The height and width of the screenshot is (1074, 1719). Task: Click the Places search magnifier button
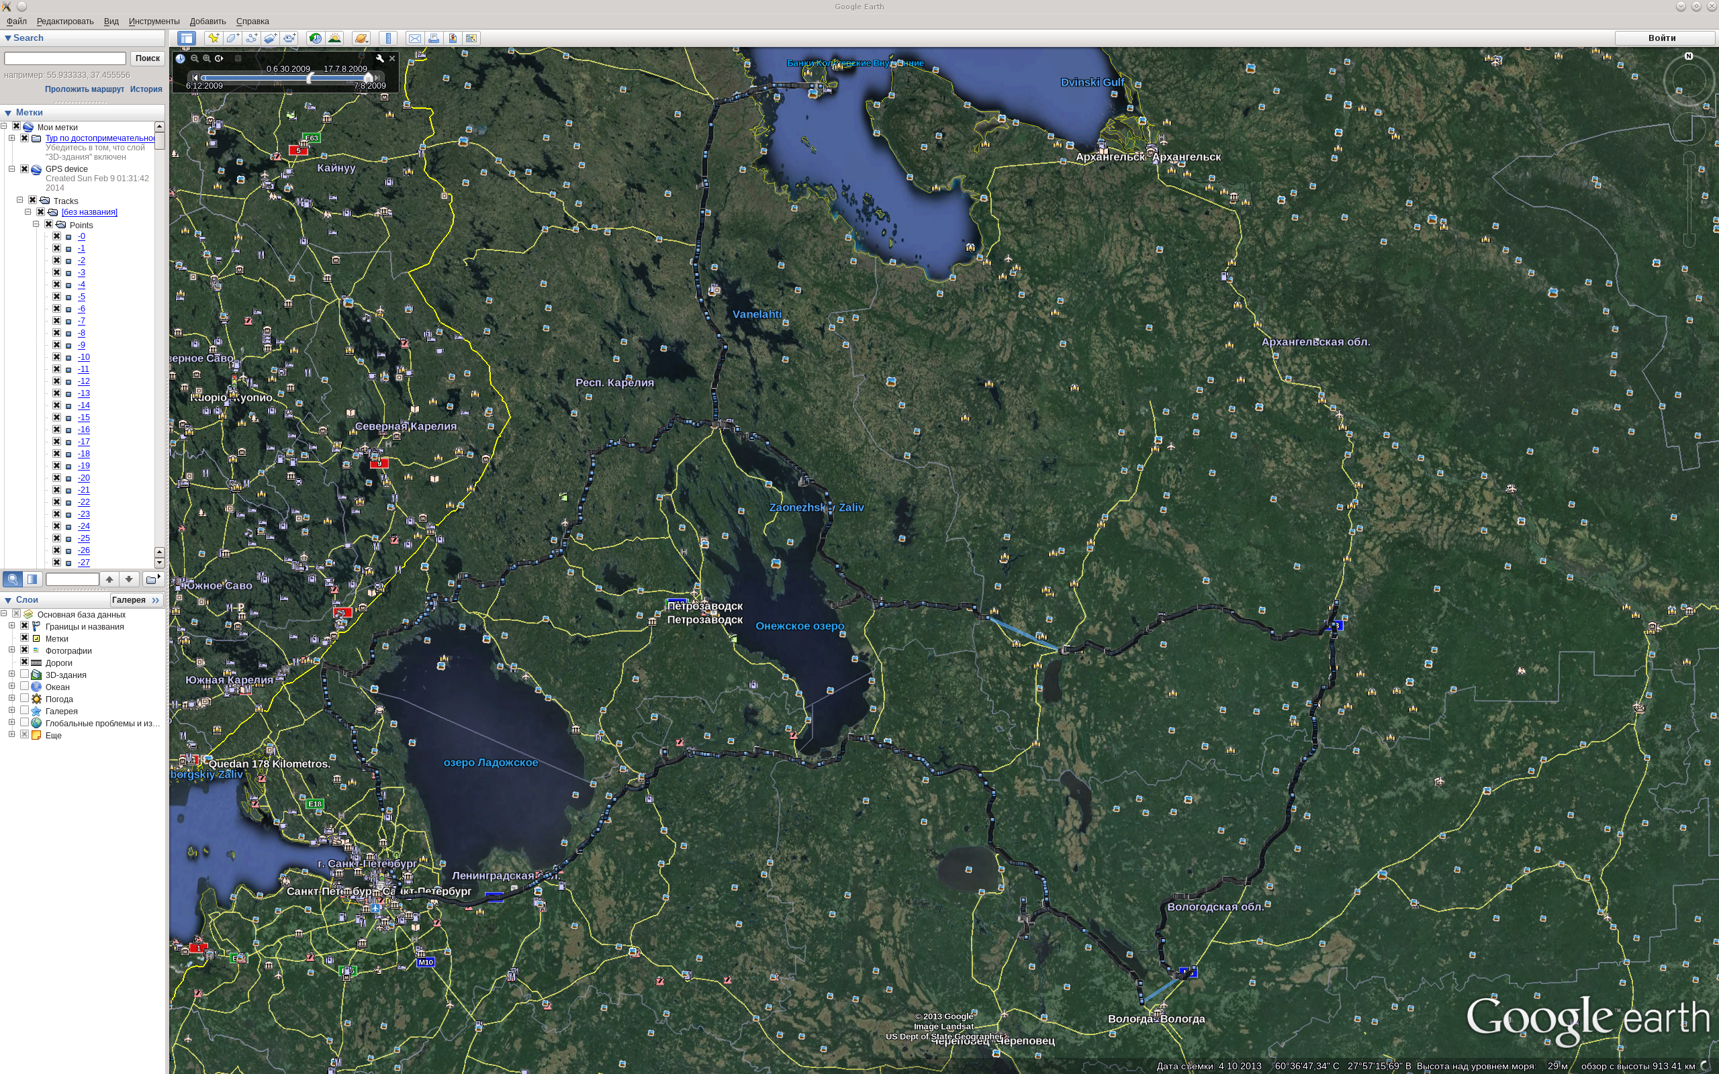pos(12,579)
